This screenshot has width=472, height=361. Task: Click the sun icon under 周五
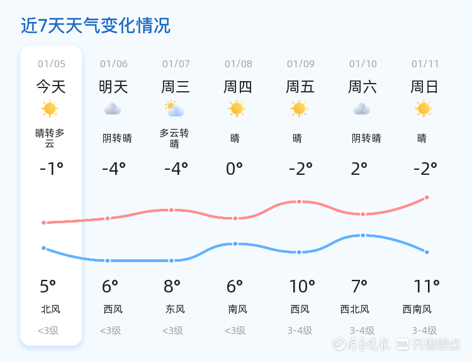pyautogui.click(x=299, y=109)
